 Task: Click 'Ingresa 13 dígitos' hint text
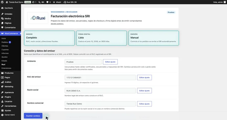pyautogui.click(x=82, y=83)
